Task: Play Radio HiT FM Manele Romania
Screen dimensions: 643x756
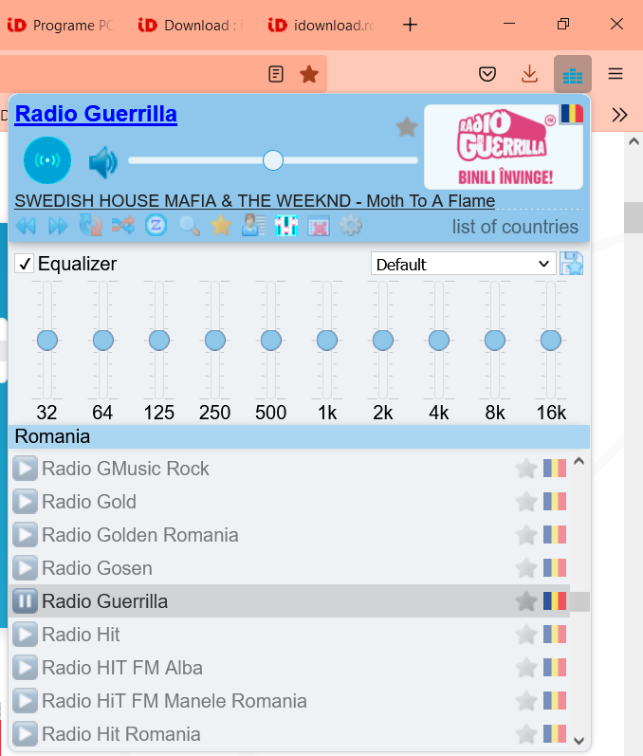Action: coord(25,701)
